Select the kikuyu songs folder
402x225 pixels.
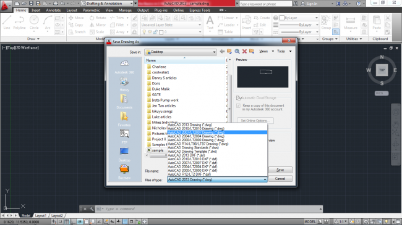tap(160, 111)
